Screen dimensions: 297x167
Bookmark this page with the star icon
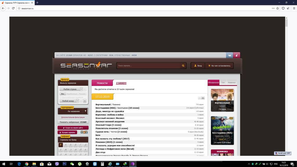coord(278,8)
